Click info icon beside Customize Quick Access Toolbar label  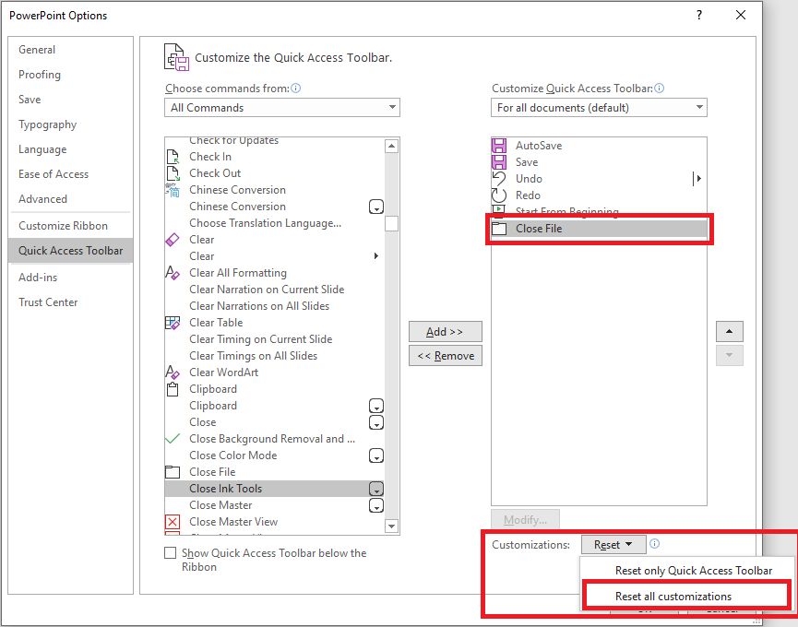pos(659,89)
